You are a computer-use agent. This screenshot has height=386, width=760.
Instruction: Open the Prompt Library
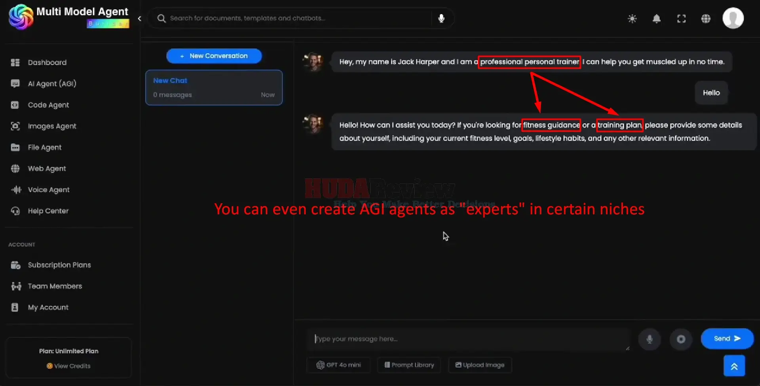[x=409, y=365]
